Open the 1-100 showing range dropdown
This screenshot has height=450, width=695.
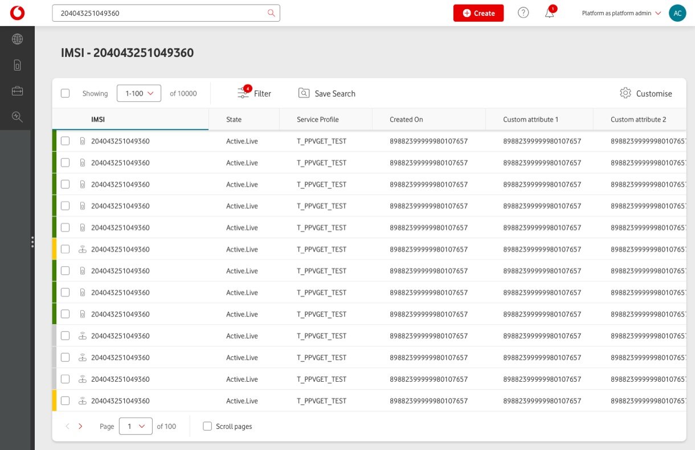coord(139,93)
